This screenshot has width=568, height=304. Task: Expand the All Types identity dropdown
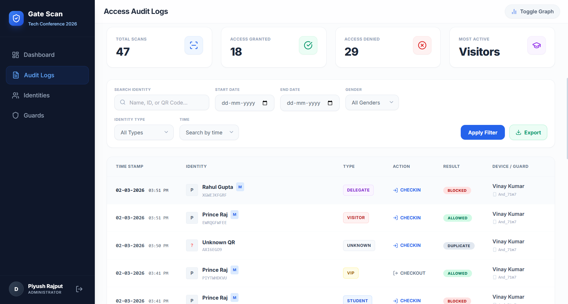[144, 132]
